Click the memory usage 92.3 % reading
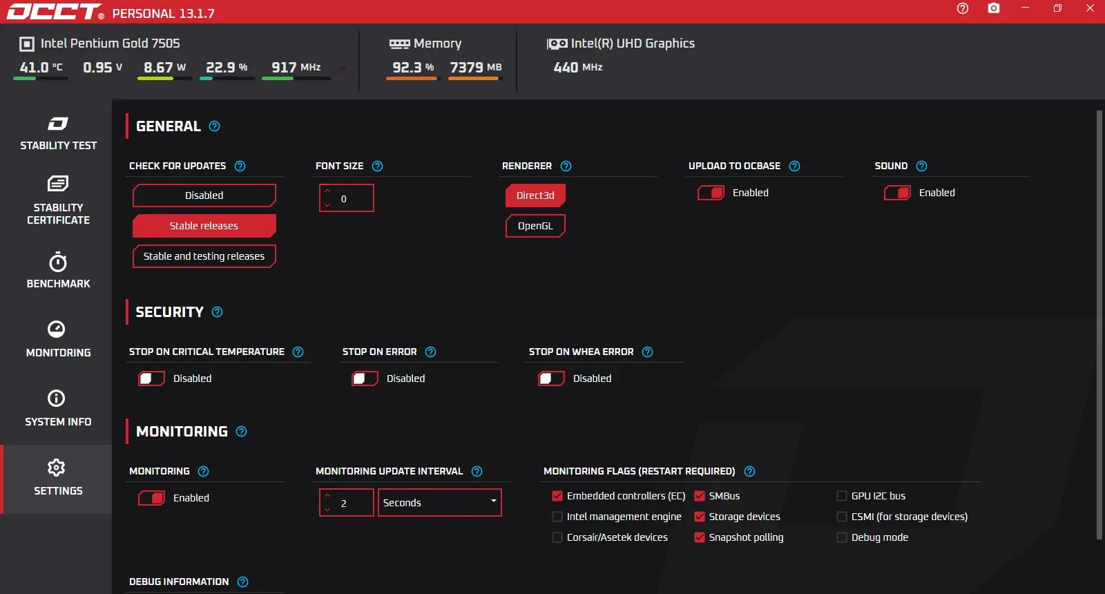1105x594 pixels. 413,68
